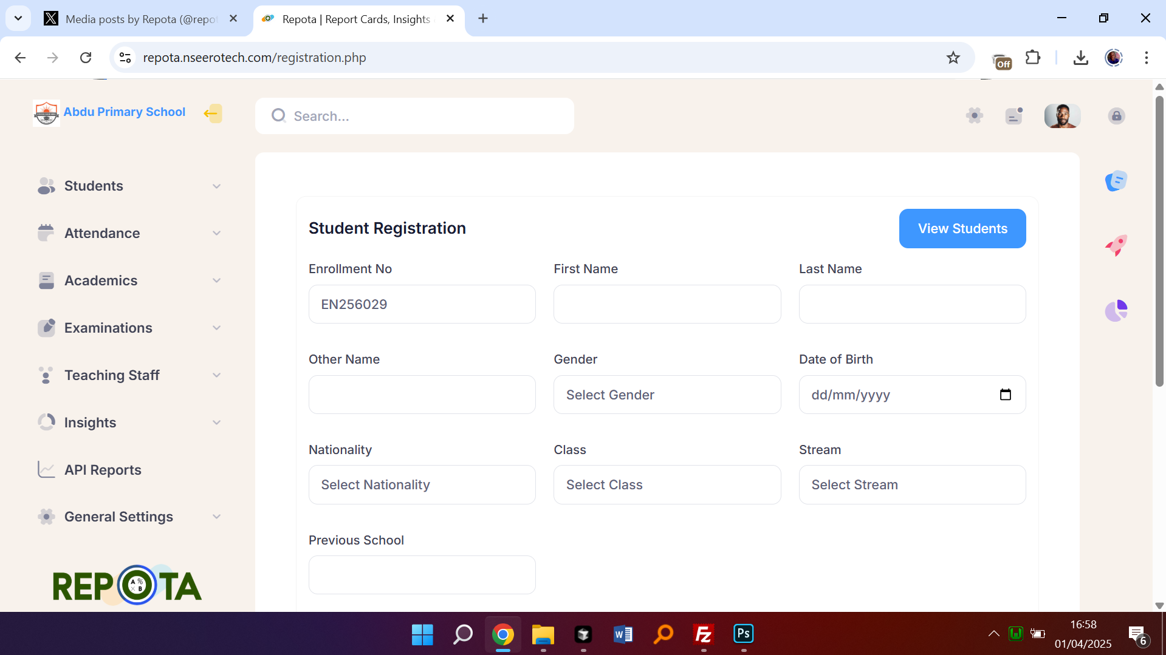Open the notifications icon in header
Image resolution: width=1166 pixels, height=655 pixels.
pyautogui.click(x=1013, y=115)
